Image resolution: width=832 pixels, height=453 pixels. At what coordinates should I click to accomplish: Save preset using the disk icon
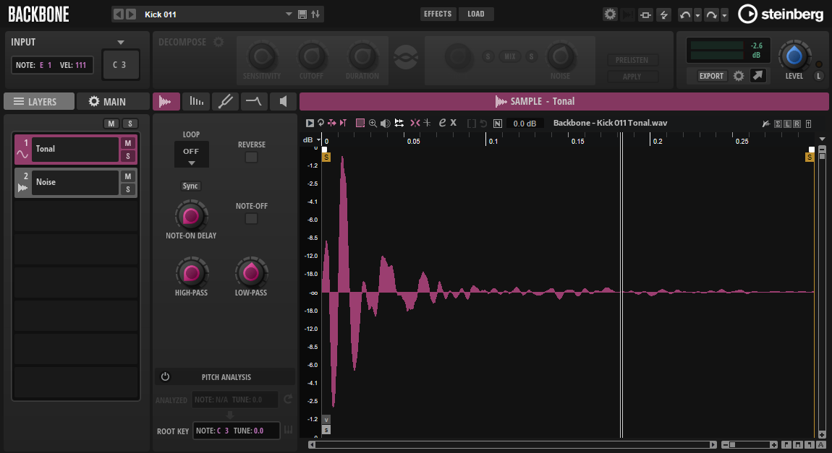click(x=302, y=14)
